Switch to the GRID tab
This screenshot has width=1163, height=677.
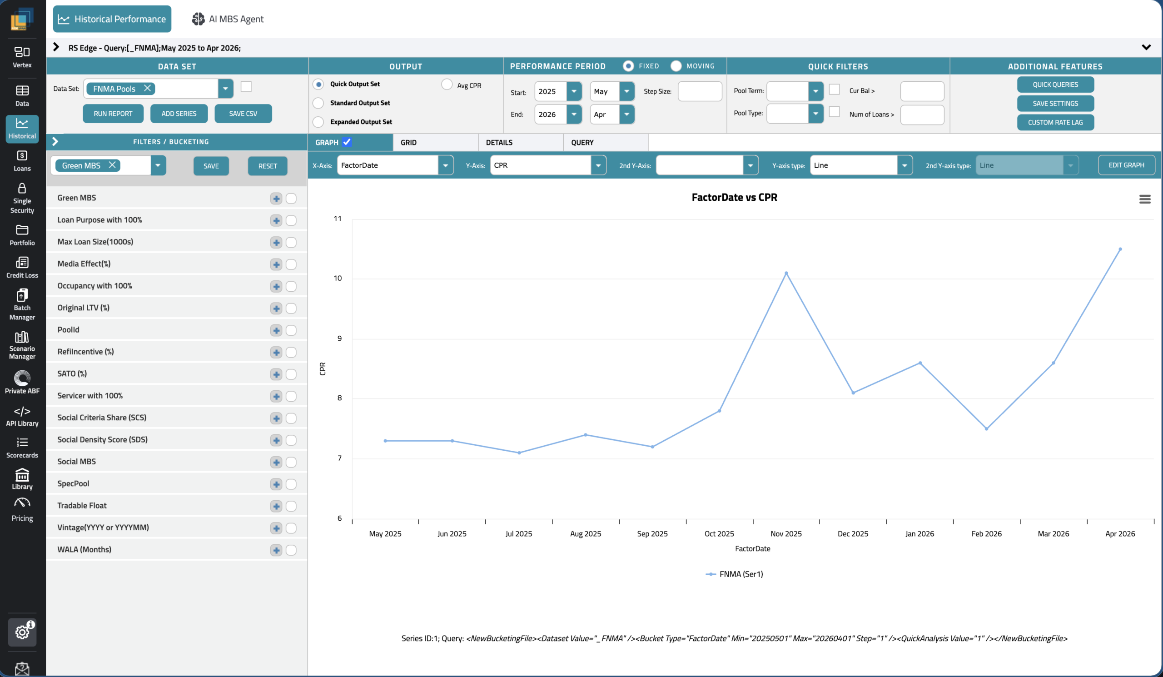click(x=436, y=142)
